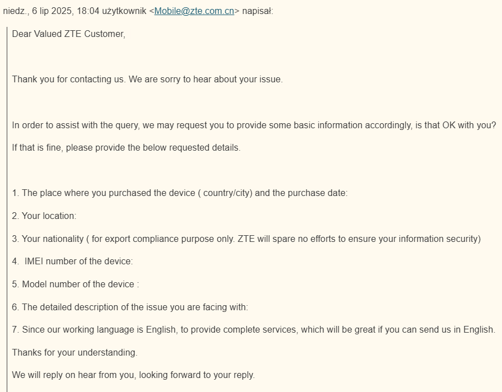
Task: Click the 'We are sorry to hear' sentence
Action: [x=206, y=79]
